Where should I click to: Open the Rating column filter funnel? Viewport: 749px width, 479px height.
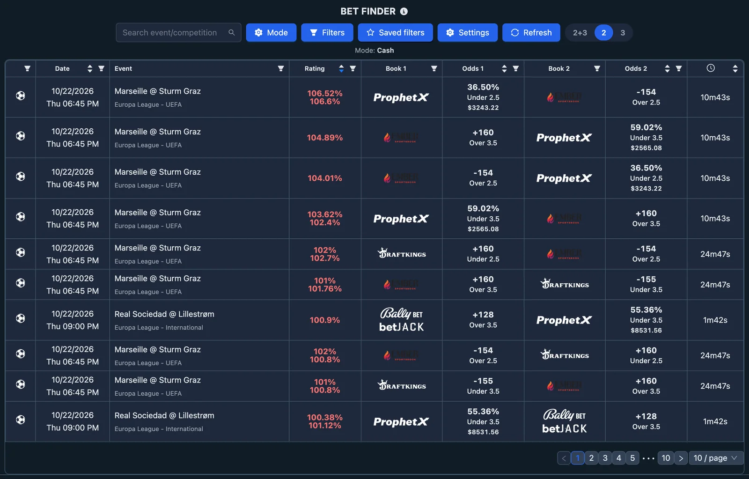coord(353,68)
